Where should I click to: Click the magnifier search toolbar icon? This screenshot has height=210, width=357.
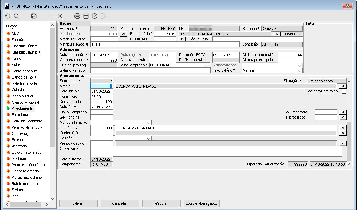(x=16, y=16)
